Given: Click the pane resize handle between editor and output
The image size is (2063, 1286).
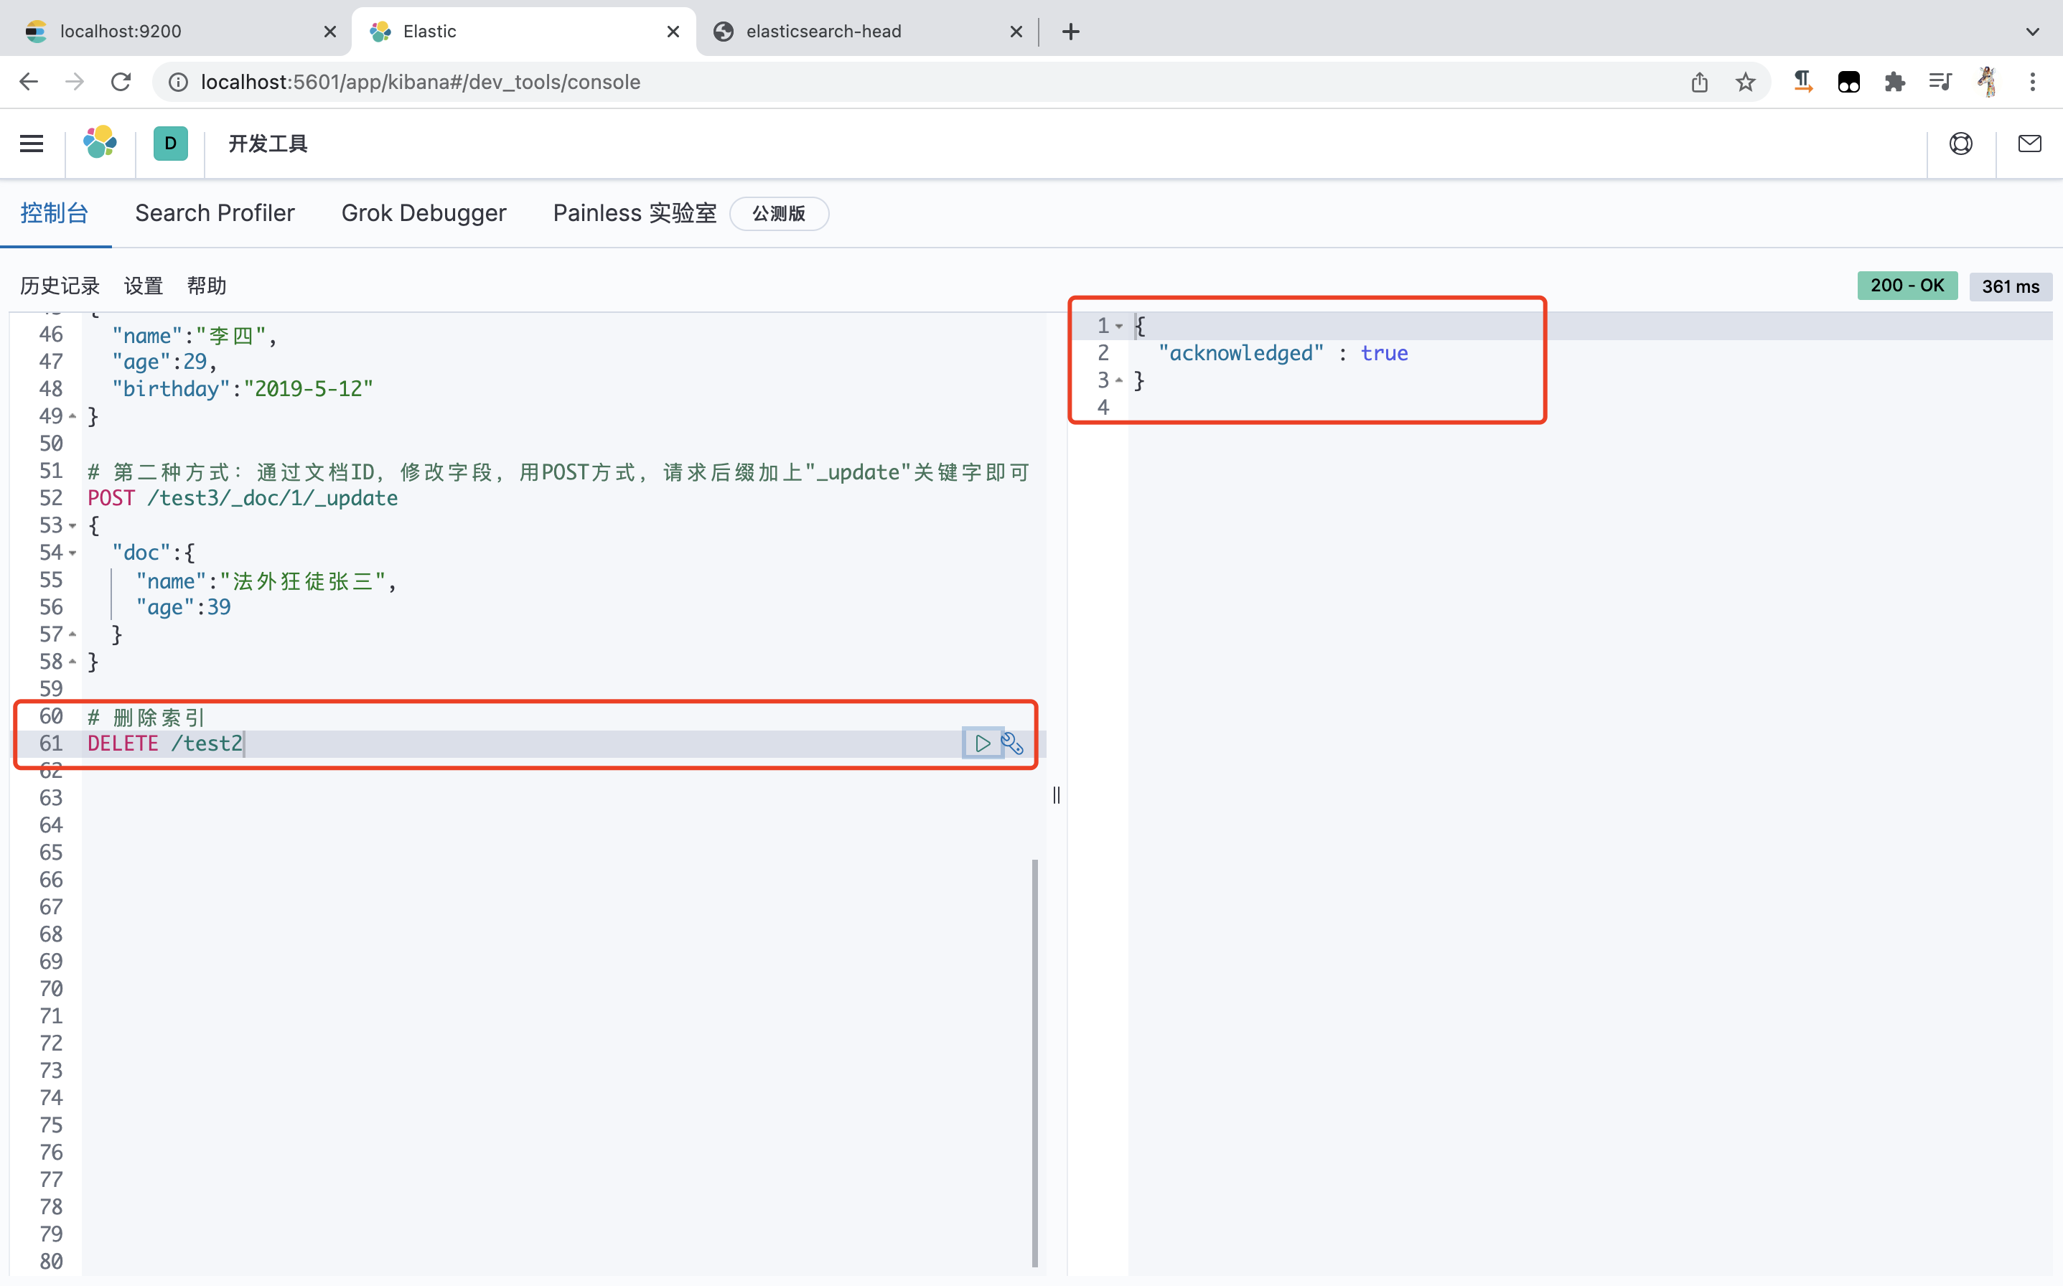Looking at the screenshot, I should click(1057, 795).
